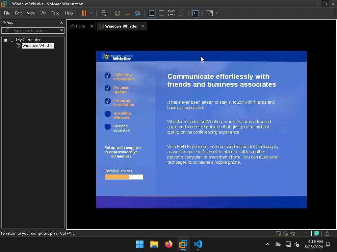Open the File menu
This screenshot has height=252, width=337.
pyautogui.click(x=7, y=13)
